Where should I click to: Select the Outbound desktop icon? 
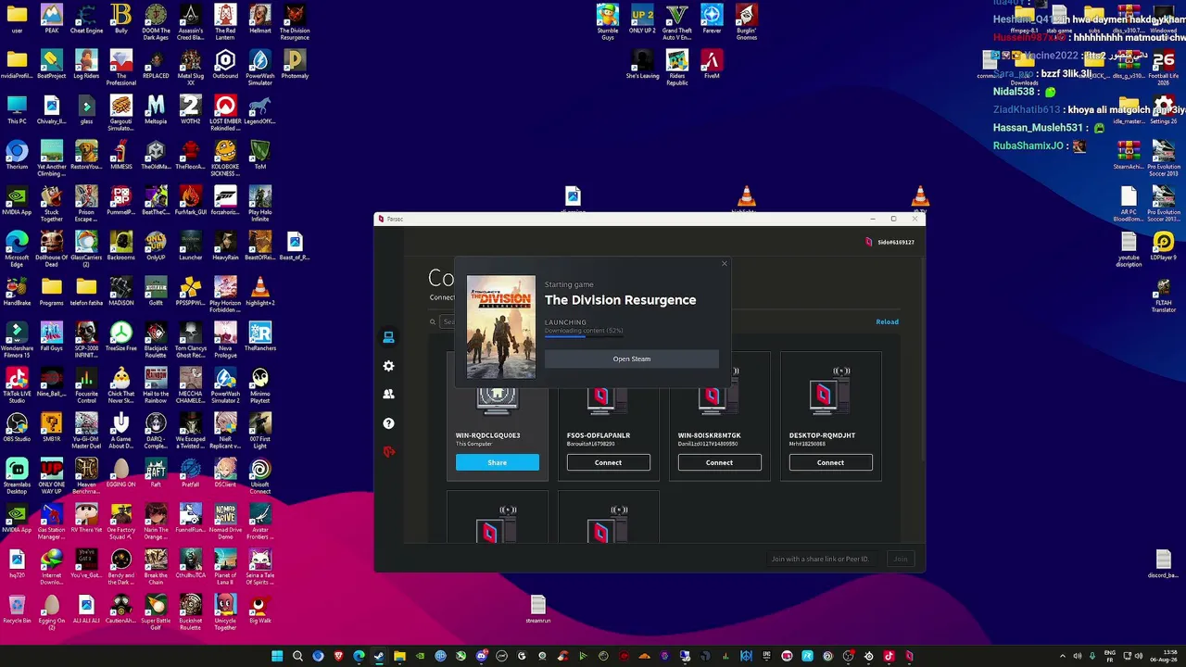pyautogui.click(x=225, y=66)
